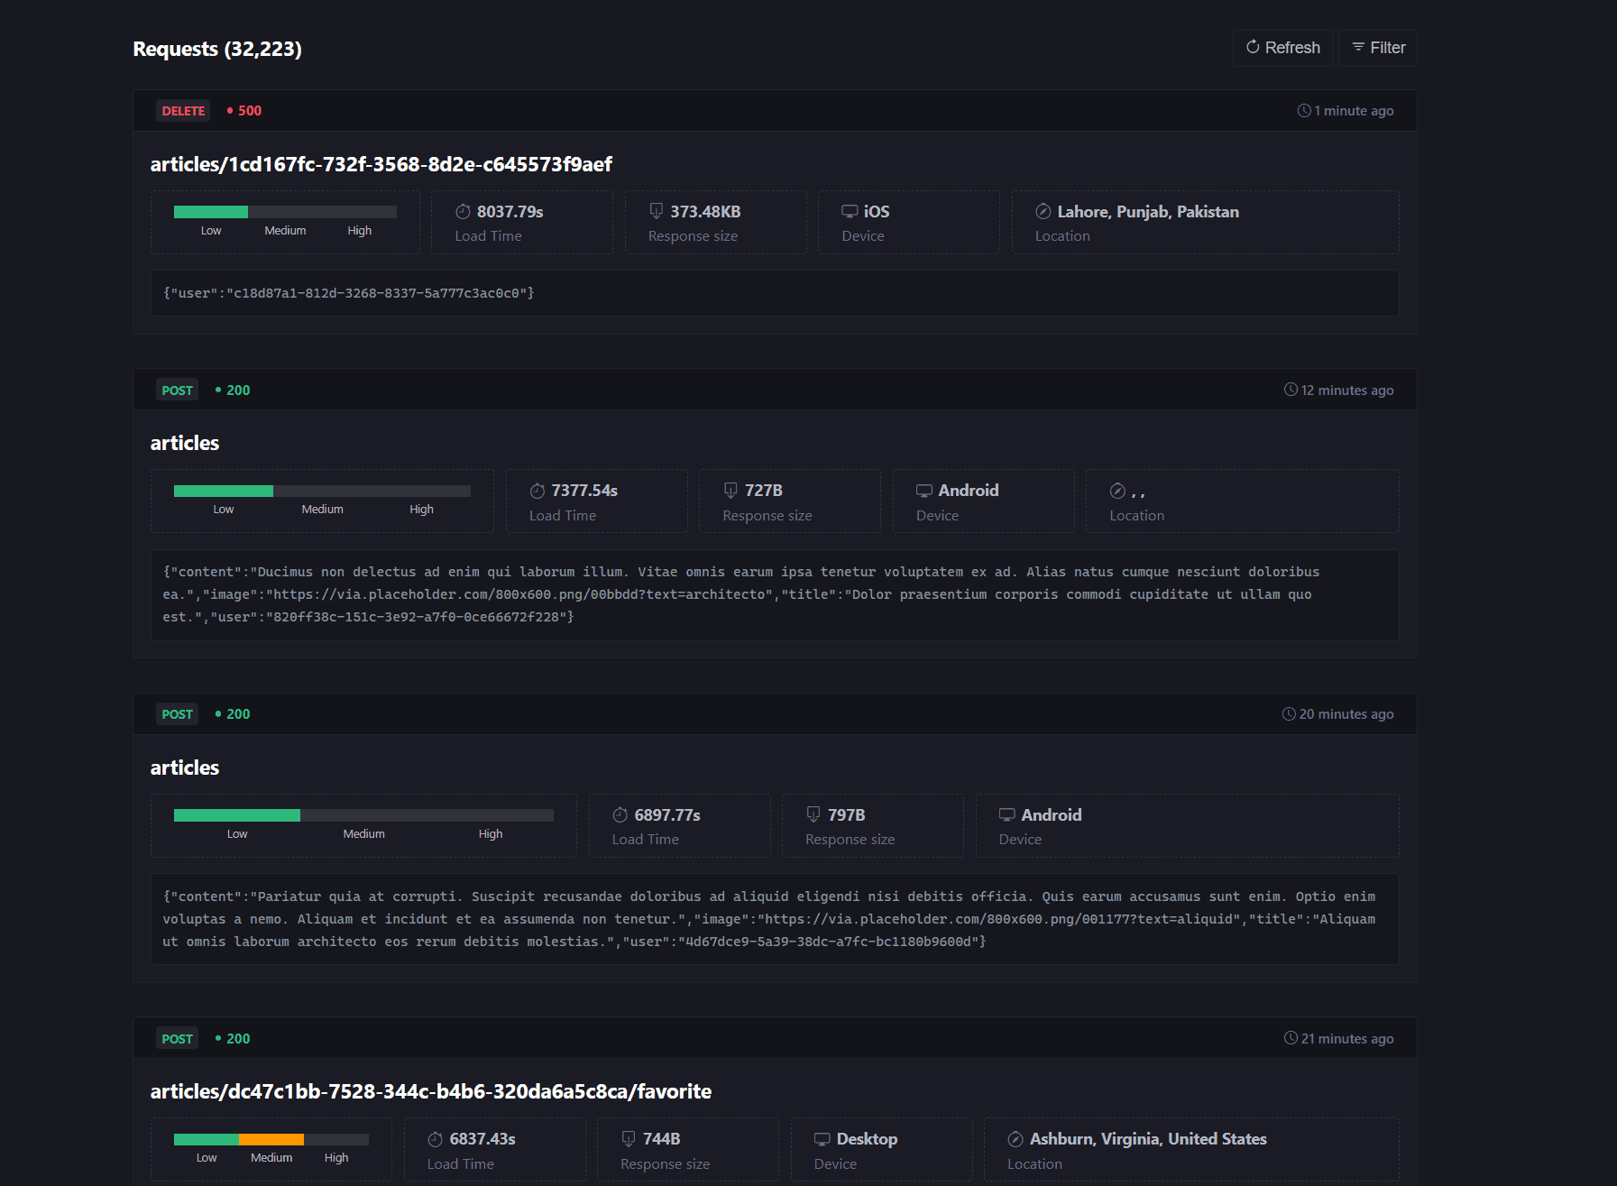Click the stopwatch icon beside 8037.79s
Image resolution: width=1617 pixels, height=1186 pixels.
[x=463, y=212]
